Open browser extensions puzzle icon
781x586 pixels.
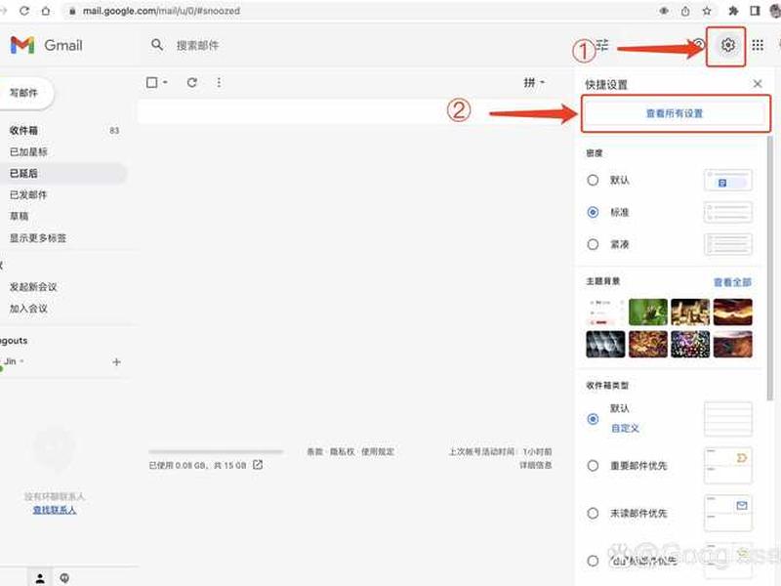733,11
